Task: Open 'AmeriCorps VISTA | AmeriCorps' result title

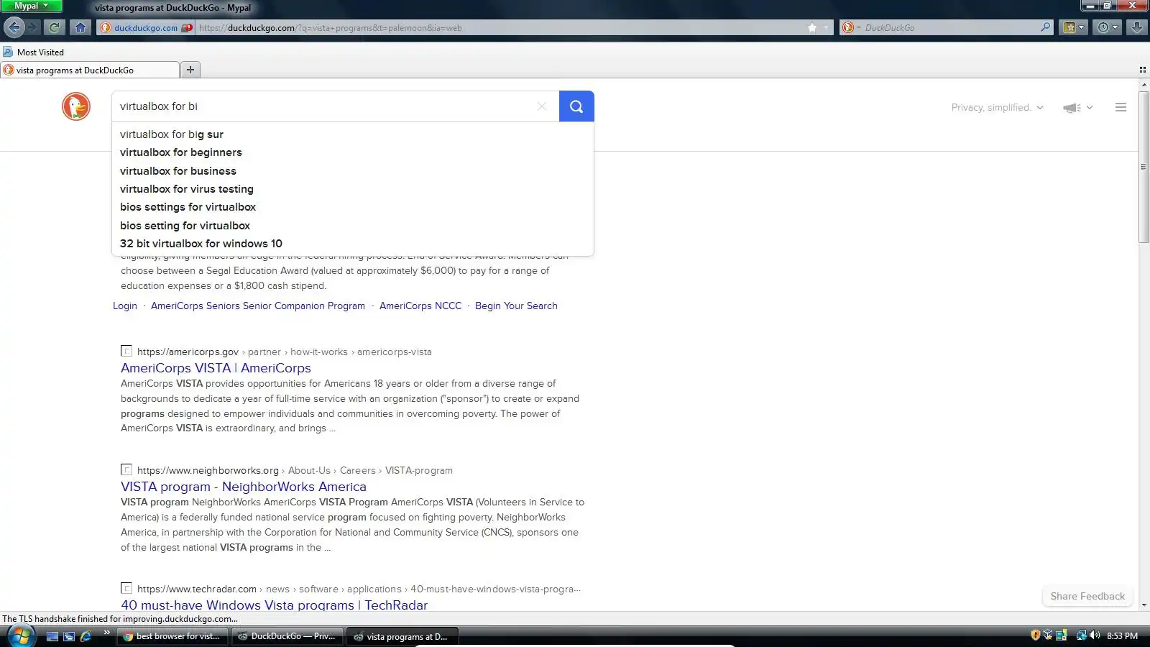Action: tap(216, 368)
